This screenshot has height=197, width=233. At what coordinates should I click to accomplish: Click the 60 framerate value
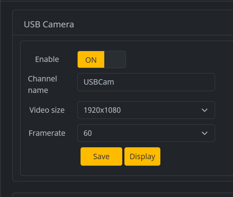[x=88, y=133]
